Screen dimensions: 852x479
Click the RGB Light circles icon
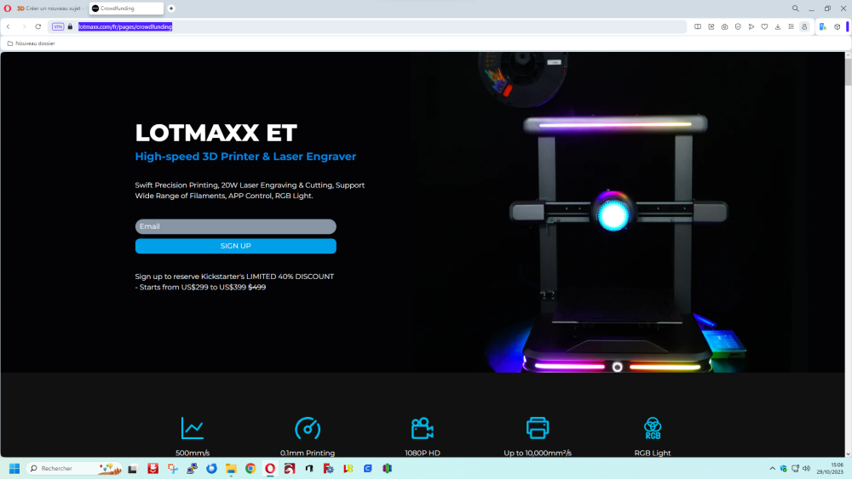click(653, 428)
